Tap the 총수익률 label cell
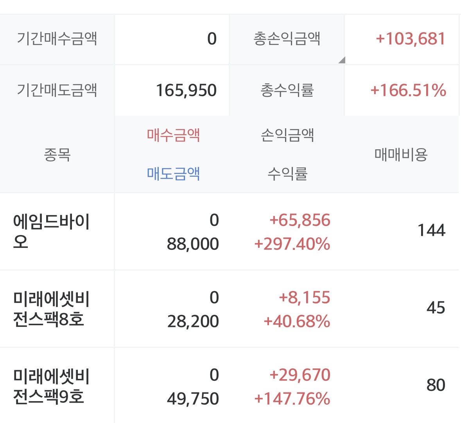The width and height of the screenshot is (461, 423). pos(287,90)
